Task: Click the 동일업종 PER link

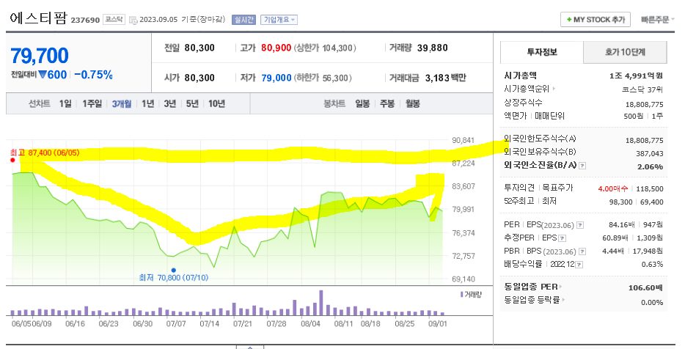Action: click(531, 287)
